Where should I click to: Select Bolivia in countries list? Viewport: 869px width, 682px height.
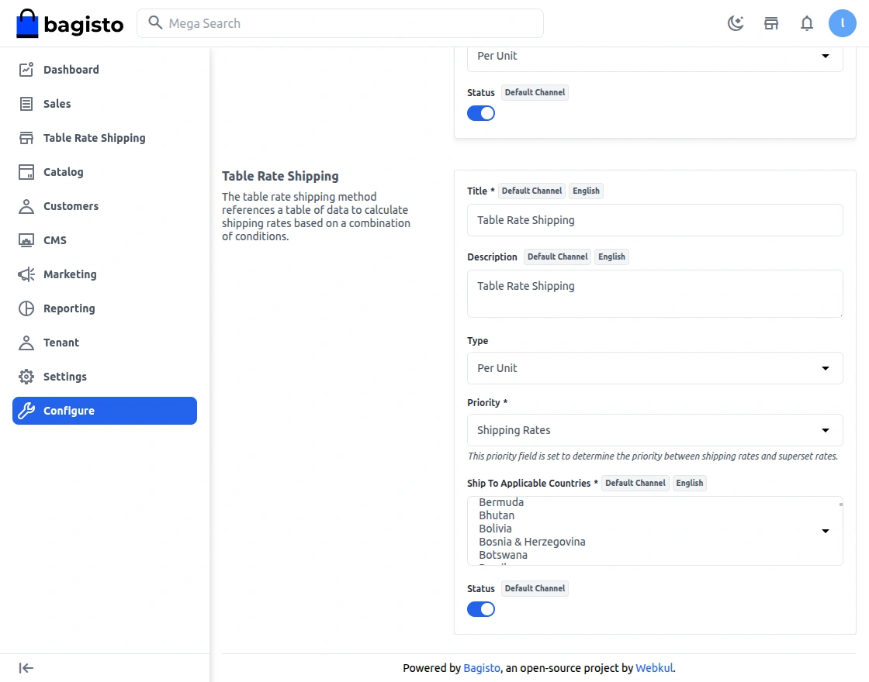496,529
